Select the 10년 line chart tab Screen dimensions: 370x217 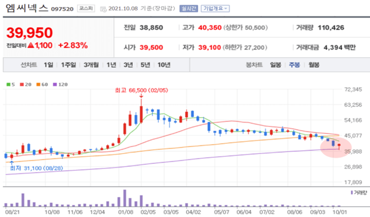(x=164, y=65)
